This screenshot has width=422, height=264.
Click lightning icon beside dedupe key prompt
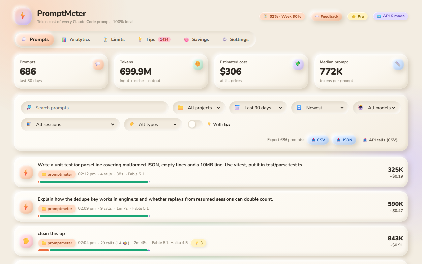tap(26, 207)
